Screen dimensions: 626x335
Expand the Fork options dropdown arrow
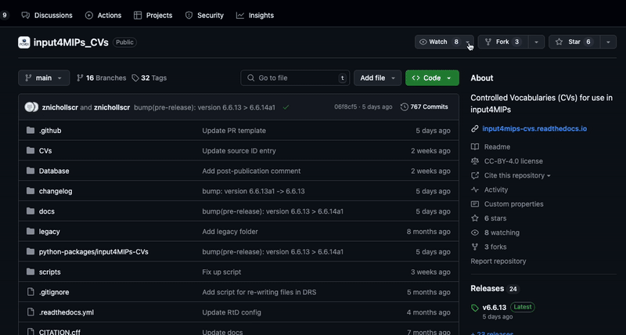(537, 42)
